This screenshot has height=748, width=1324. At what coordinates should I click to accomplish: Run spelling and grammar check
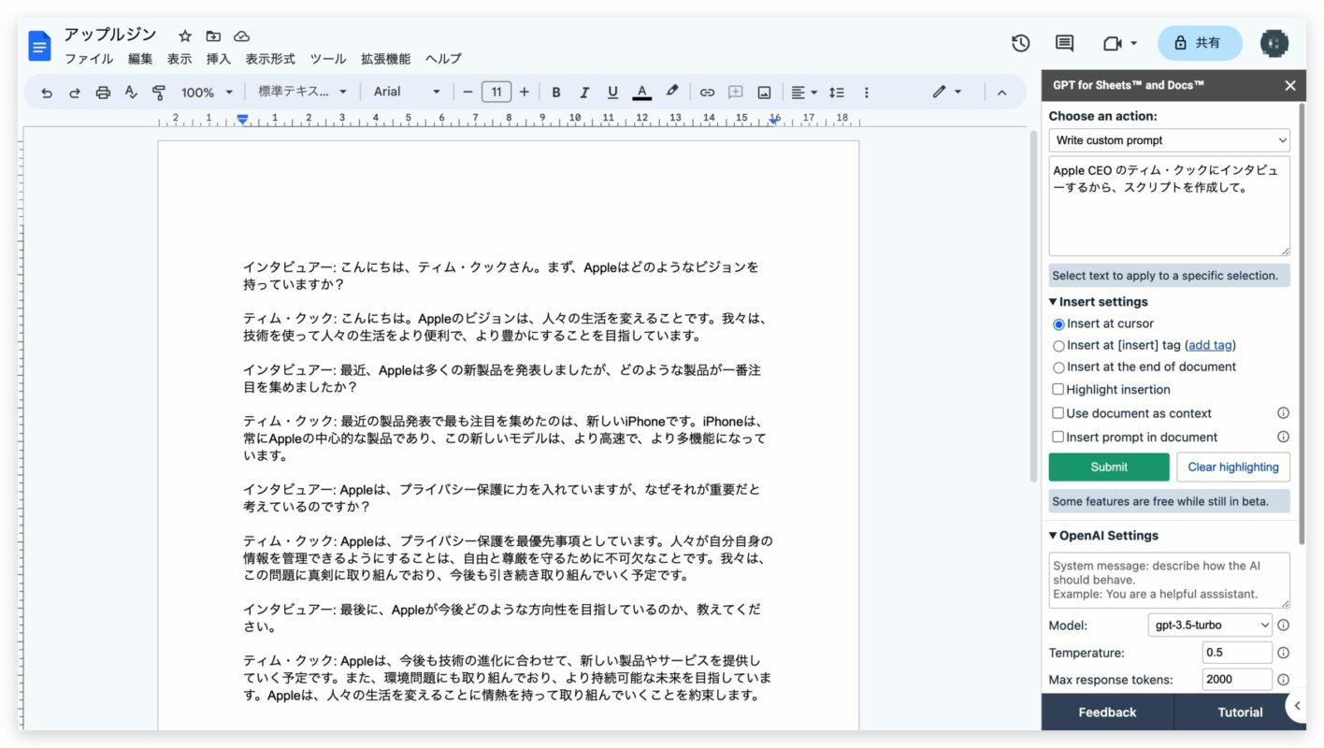131,93
